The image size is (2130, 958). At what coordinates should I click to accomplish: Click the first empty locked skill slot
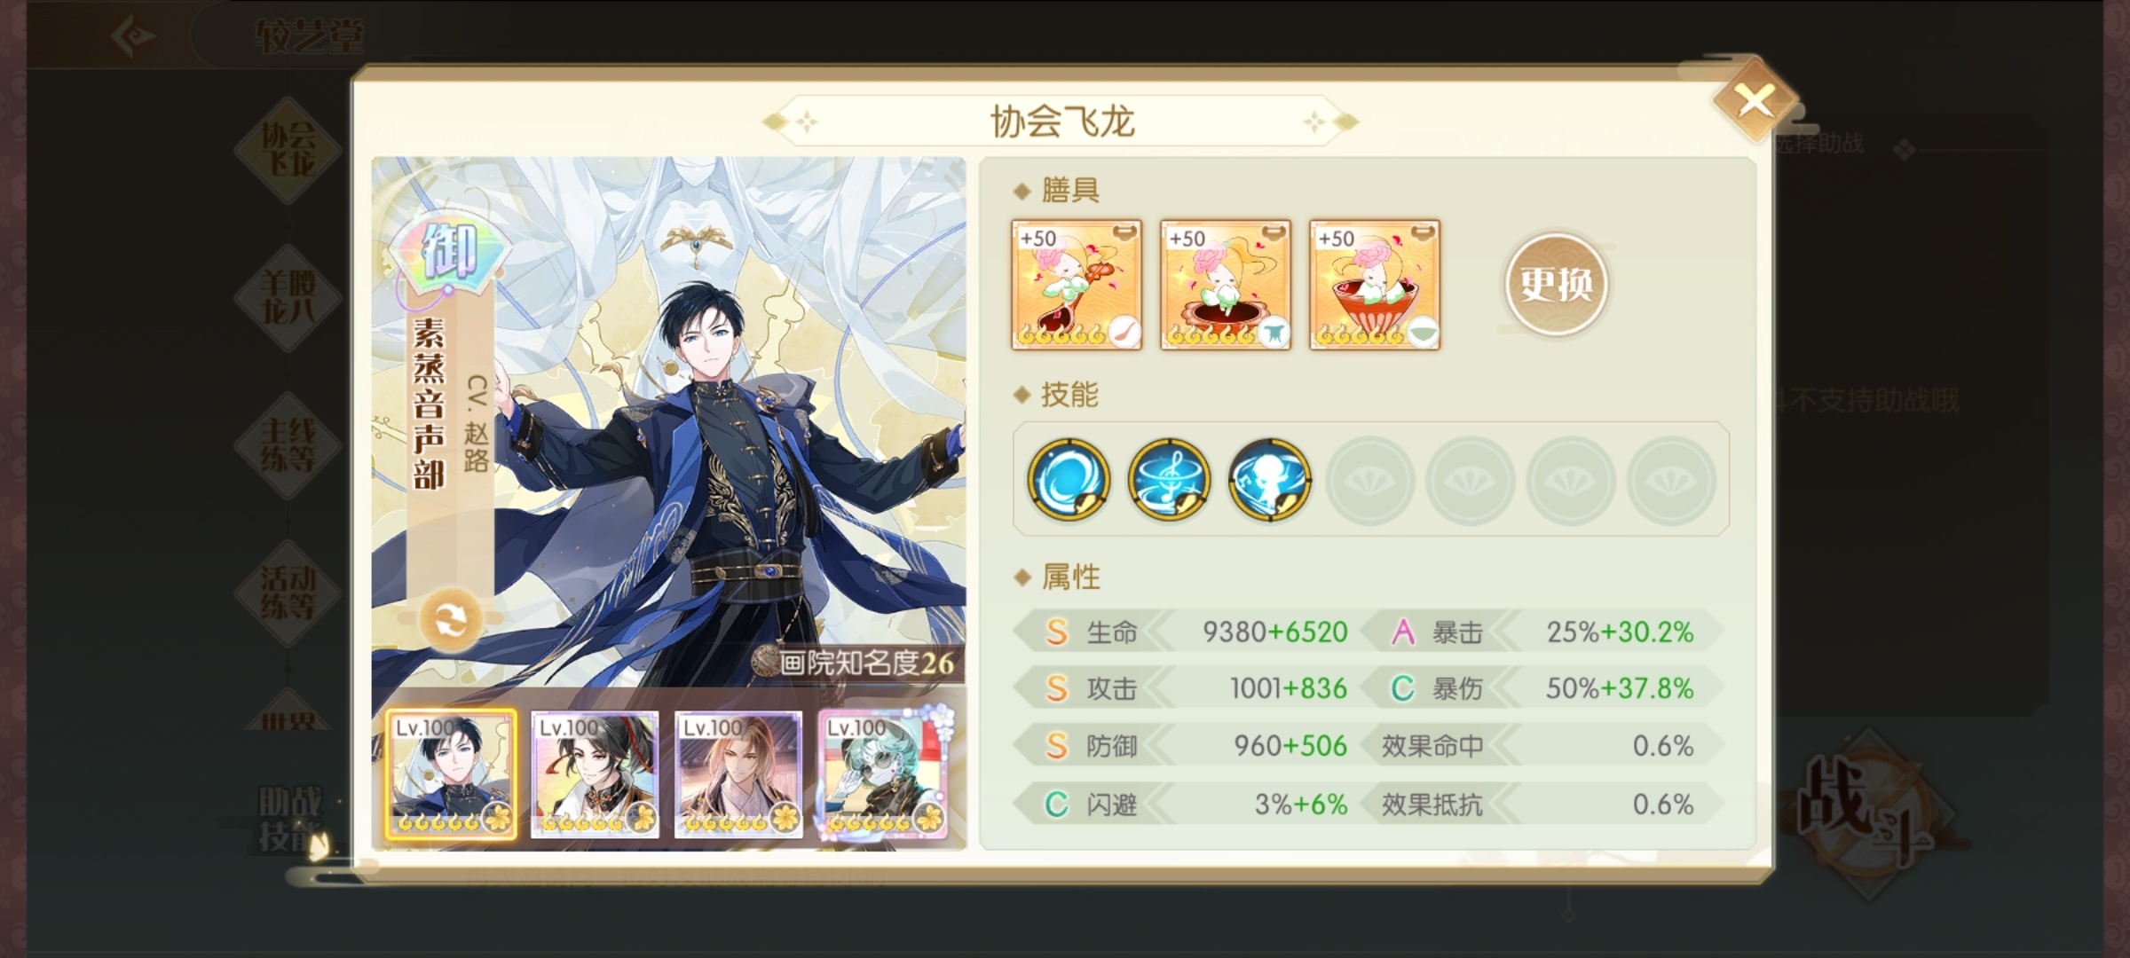pyautogui.click(x=1370, y=480)
